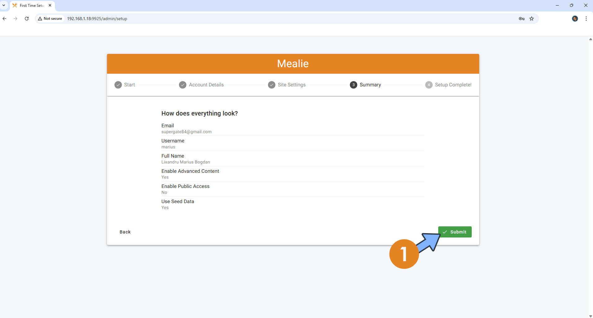
Task: Close the First Time Setup tab
Action: [50, 5]
